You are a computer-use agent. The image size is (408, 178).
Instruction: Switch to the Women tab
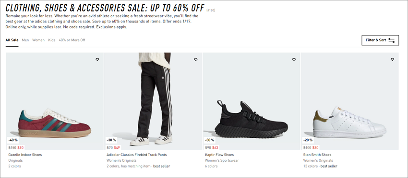[38, 40]
